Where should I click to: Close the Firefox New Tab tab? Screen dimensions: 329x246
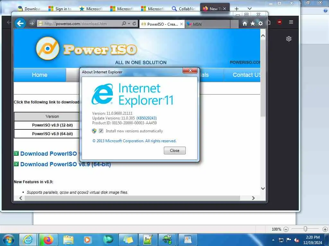(x=225, y=9)
